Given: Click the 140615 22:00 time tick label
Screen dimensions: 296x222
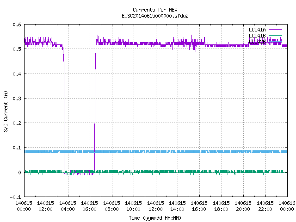Looking at the screenshot, I should point(265,206).
